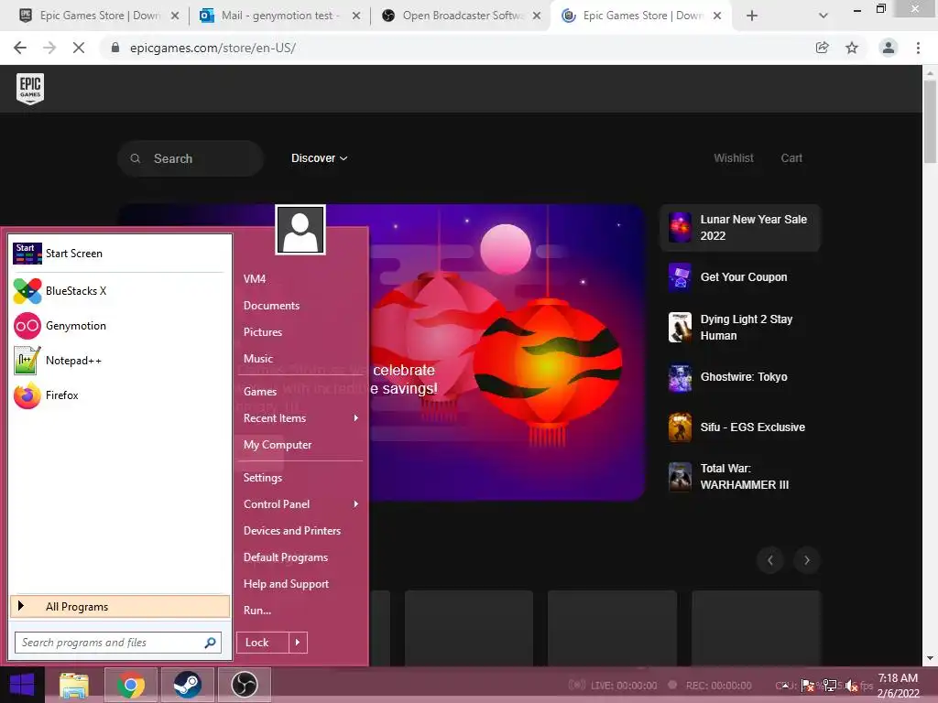This screenshot has height=703, width=938.
Task: Select Total War: WARHAMMER III entry
Action: (740, 477)
